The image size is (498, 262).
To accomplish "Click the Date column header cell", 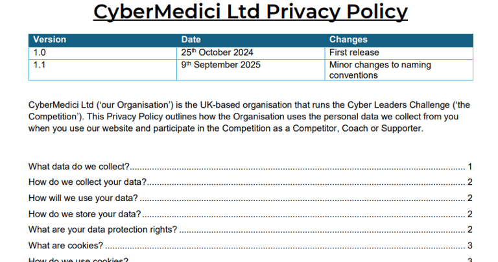I will pyautogui.click(x=250, y=40).
